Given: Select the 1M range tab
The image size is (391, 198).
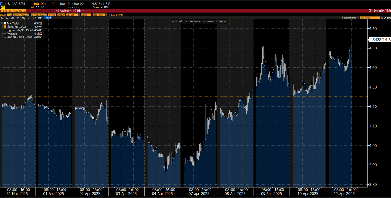Looking at the screenshot, I should (x=12, y=18).
